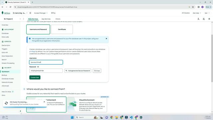Toggle password visibility eye icon
The image size is (213, 120).
click(38, 67)
